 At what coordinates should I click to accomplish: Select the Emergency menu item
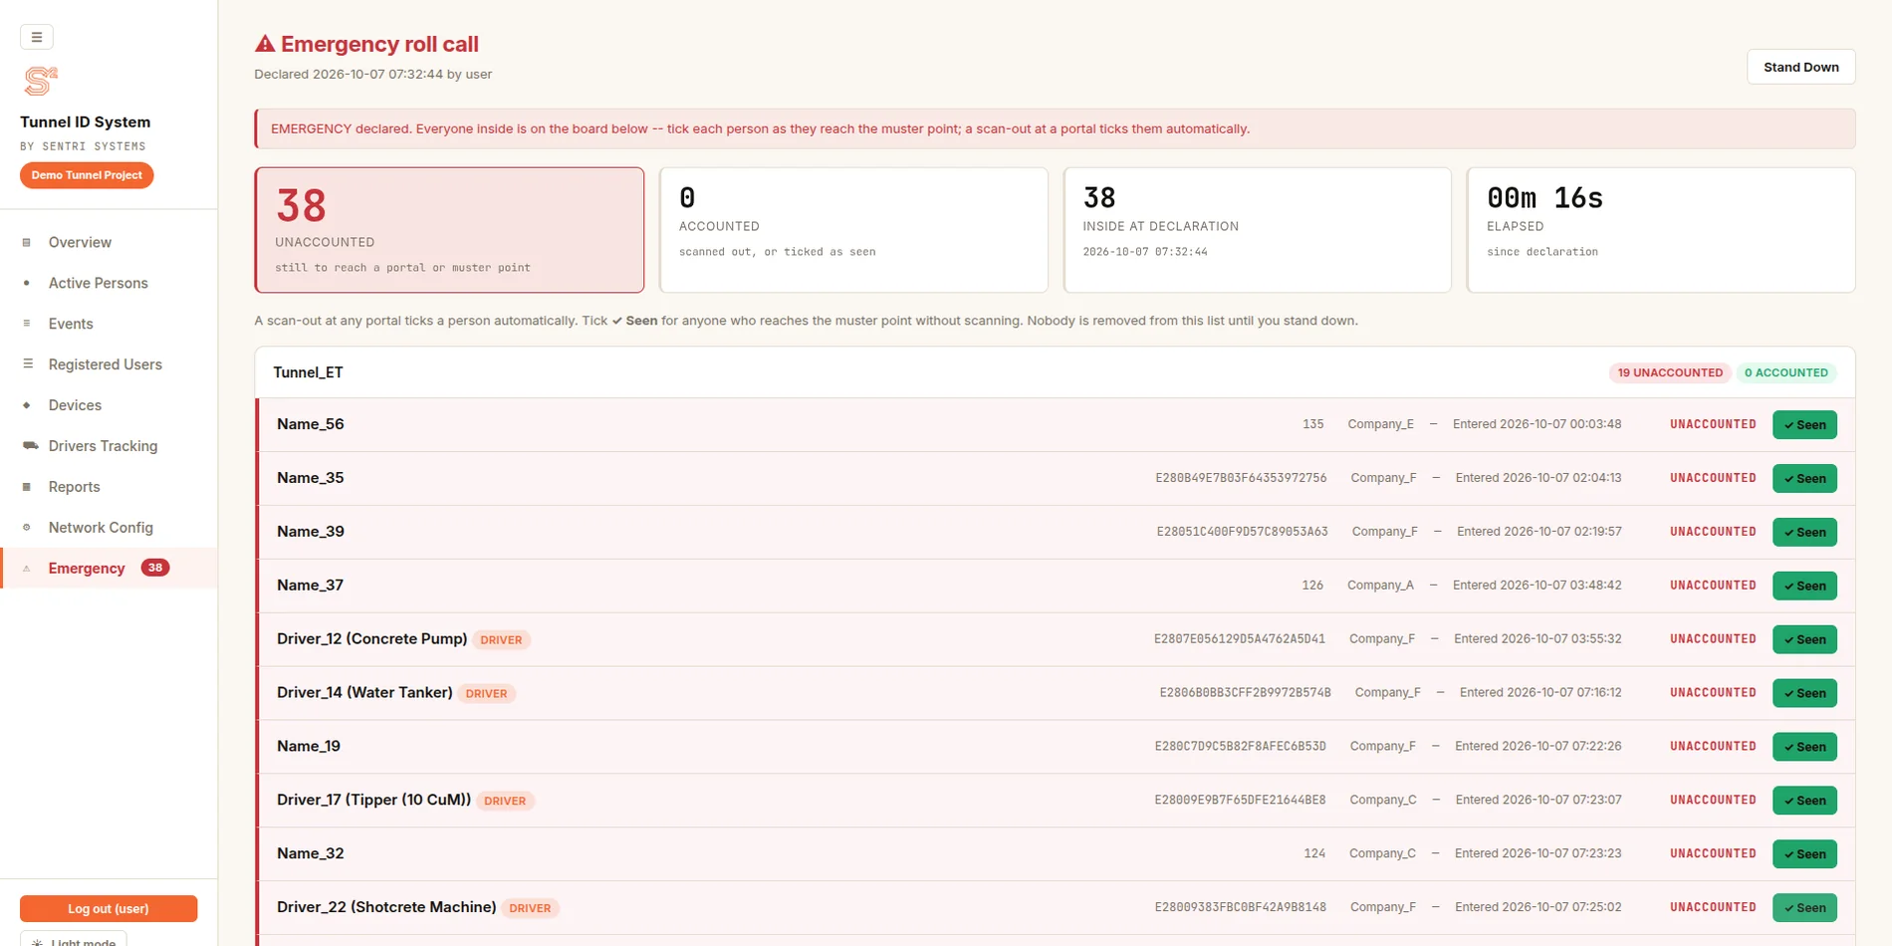109,569
